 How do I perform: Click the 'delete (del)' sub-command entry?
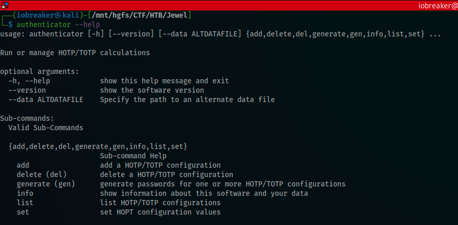42,174
